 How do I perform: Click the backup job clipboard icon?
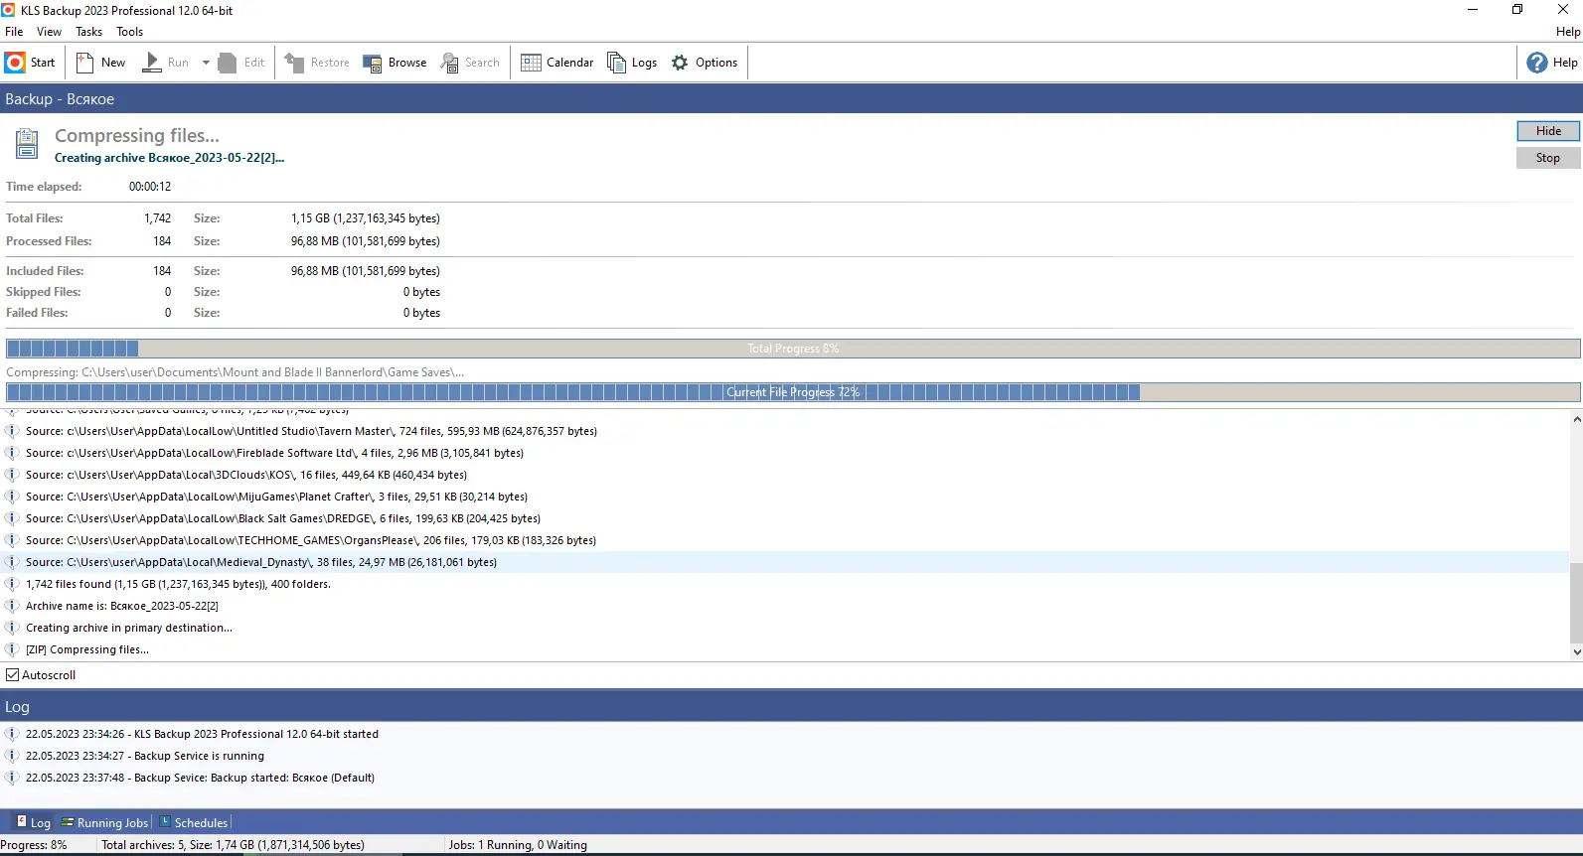[x=27, y=144]
